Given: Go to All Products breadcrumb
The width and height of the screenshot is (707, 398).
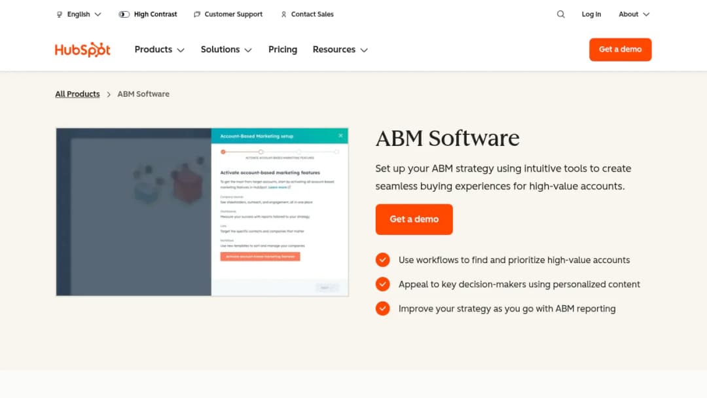Looking at the screenshot, I should 77,94.
